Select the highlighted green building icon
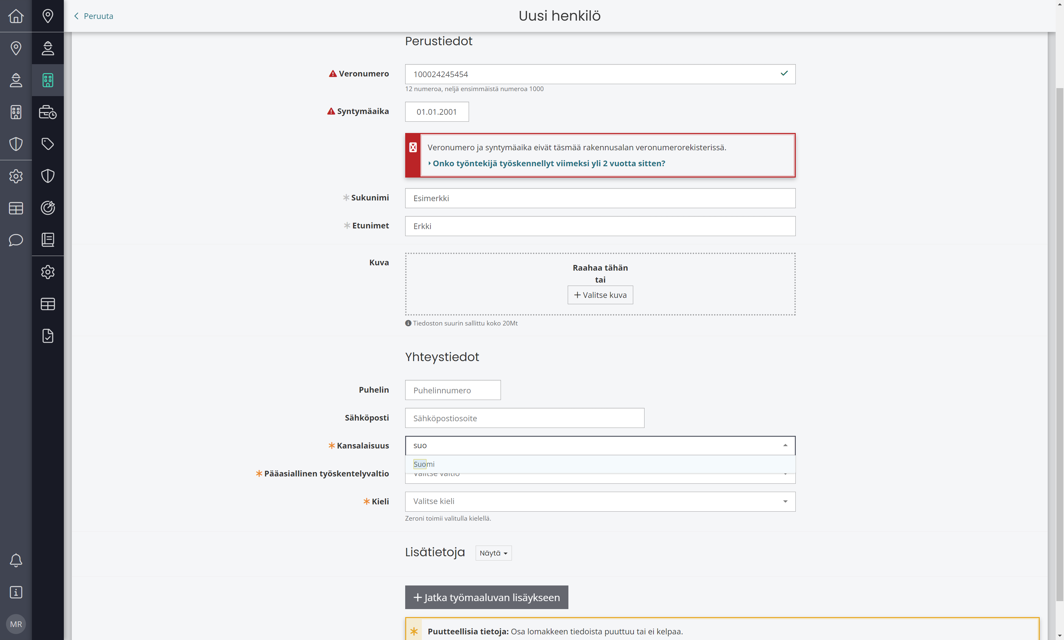This screenshot has width=1064, height=640. 48,80
